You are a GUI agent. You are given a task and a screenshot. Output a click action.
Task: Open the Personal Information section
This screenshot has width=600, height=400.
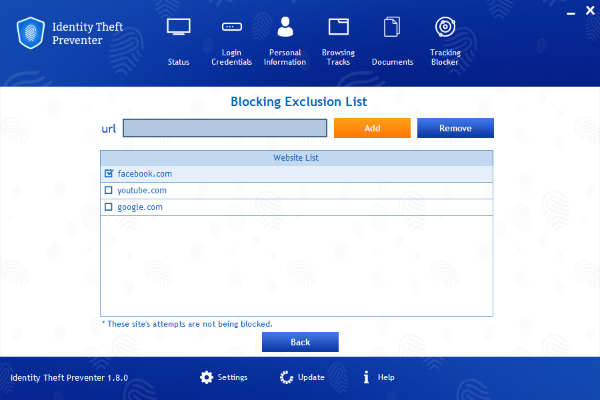click(285, 40)
